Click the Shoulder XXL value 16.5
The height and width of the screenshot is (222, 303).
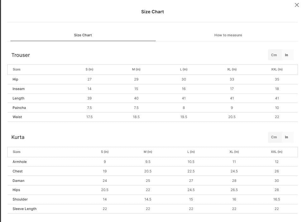[x=276, y=199]
